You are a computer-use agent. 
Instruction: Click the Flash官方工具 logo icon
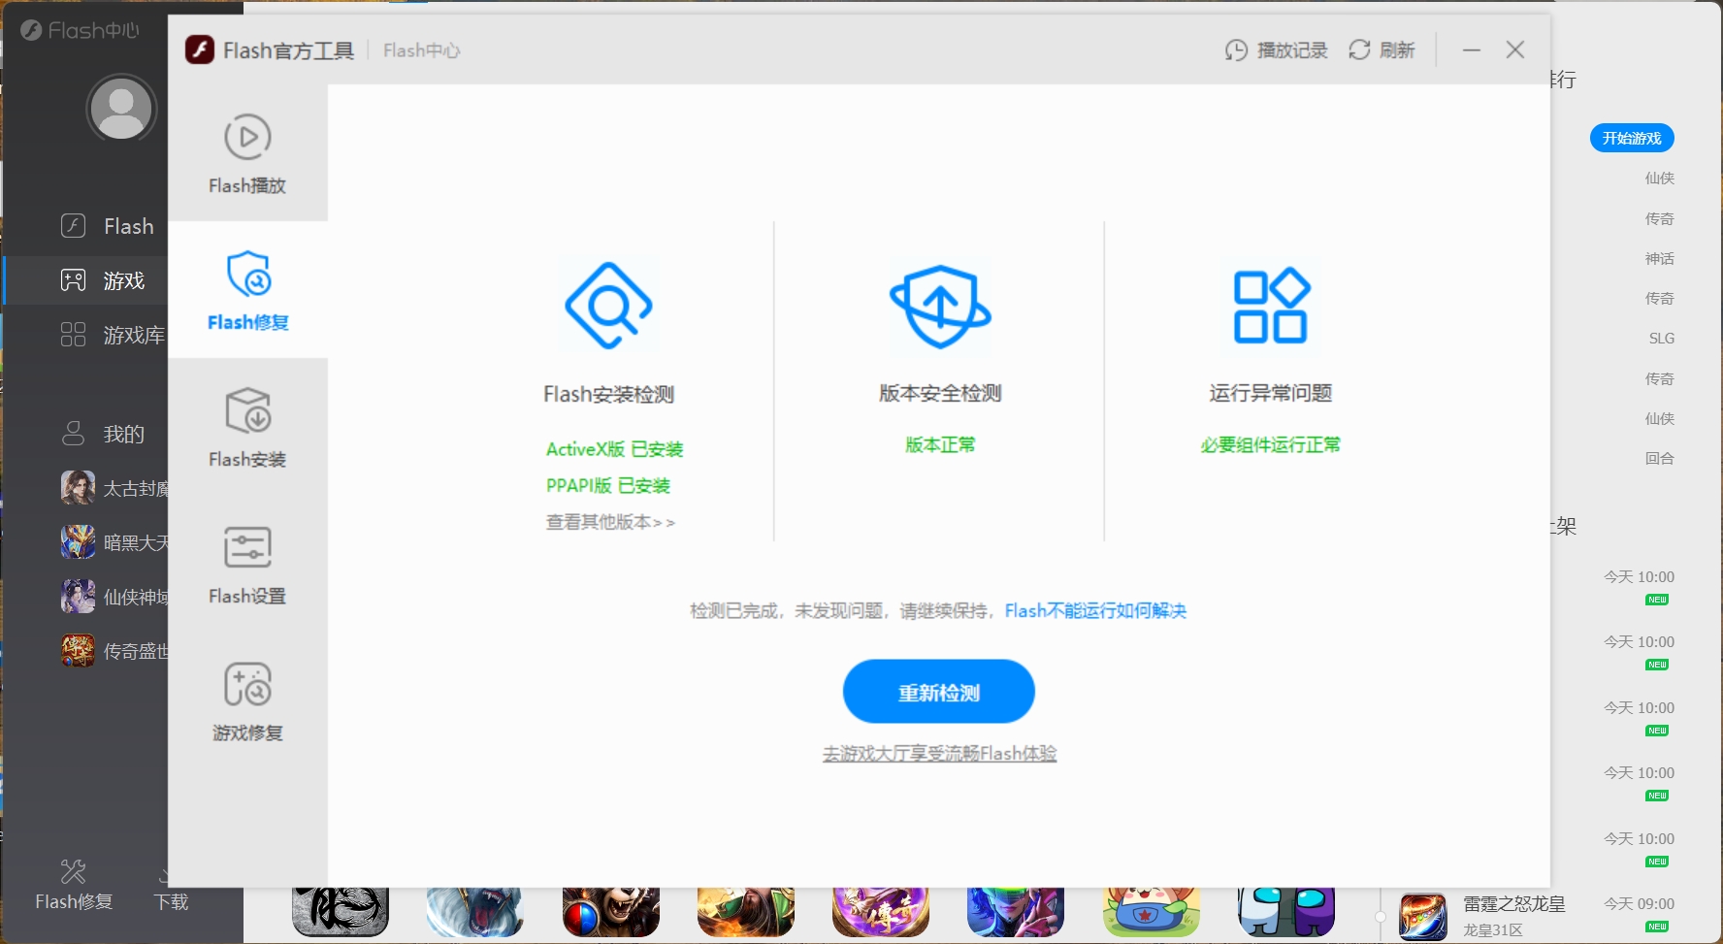click(x=200, y=49)
